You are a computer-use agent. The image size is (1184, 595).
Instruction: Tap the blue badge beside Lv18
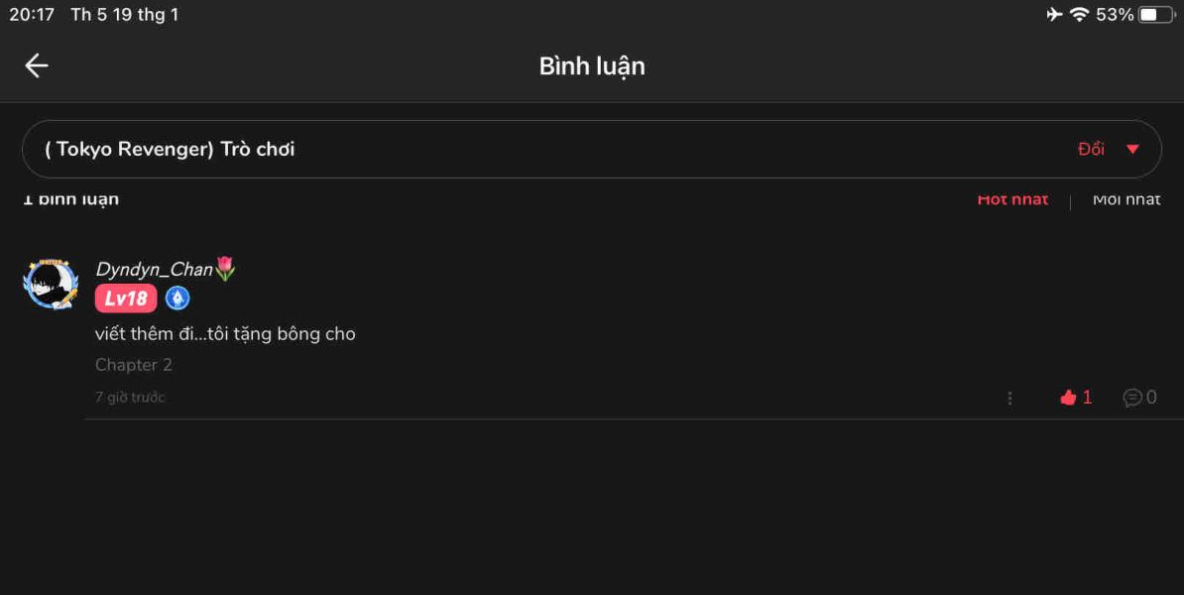click(178, 298)
